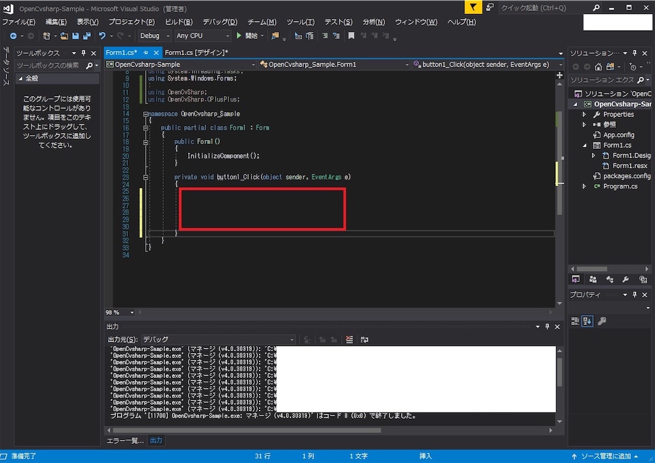Open the Debug configuration dropdown
The width and height of the screenshot is (655, 463).
point(154,36)
